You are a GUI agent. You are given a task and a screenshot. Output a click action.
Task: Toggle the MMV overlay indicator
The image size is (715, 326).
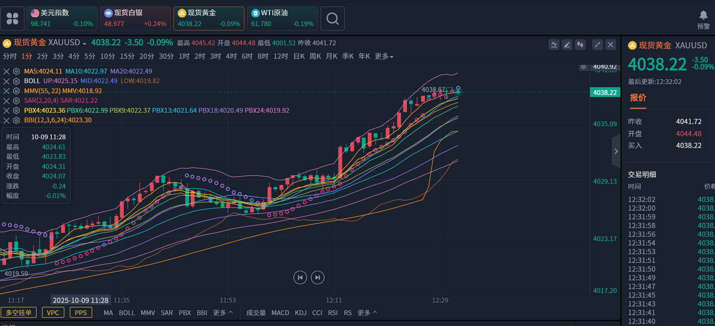[148, 313]
